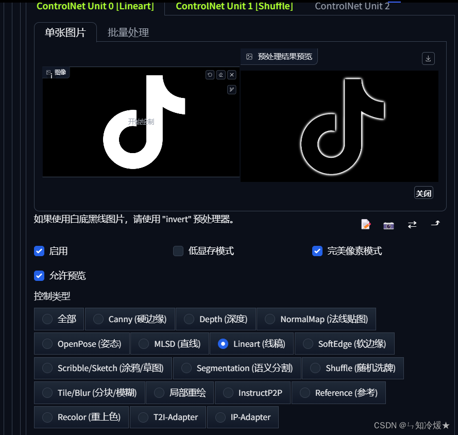Select the Lineart (线稿) control type
Image resolution: width=458 pixels, height=435 pixels.
point(251,344)
